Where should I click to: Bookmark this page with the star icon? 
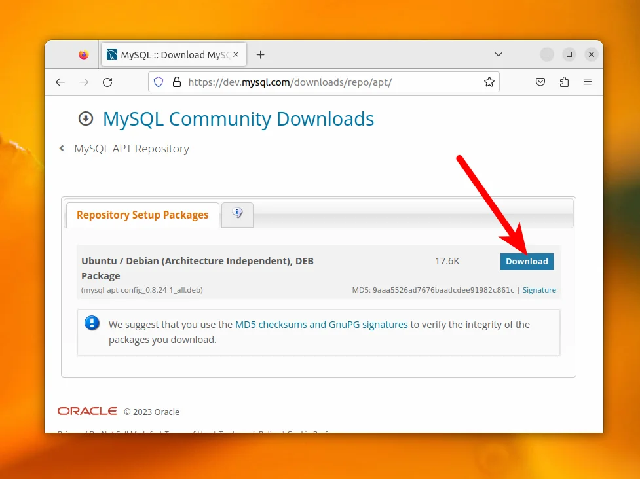point(489,82)
